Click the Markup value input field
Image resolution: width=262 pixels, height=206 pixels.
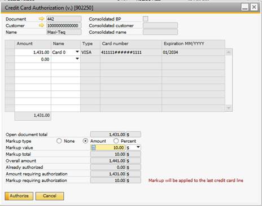coord(108,148)
